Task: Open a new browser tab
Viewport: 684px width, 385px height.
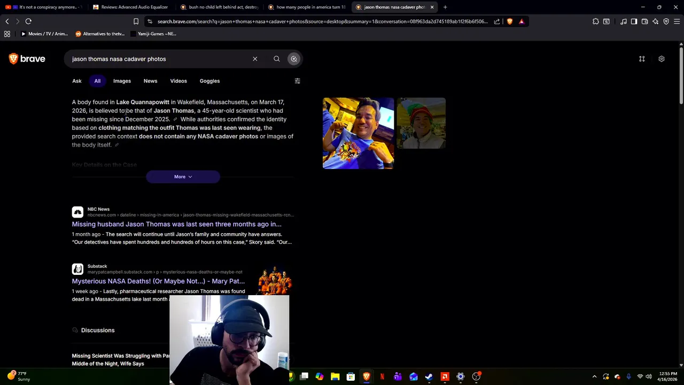Action: point(445,7)
